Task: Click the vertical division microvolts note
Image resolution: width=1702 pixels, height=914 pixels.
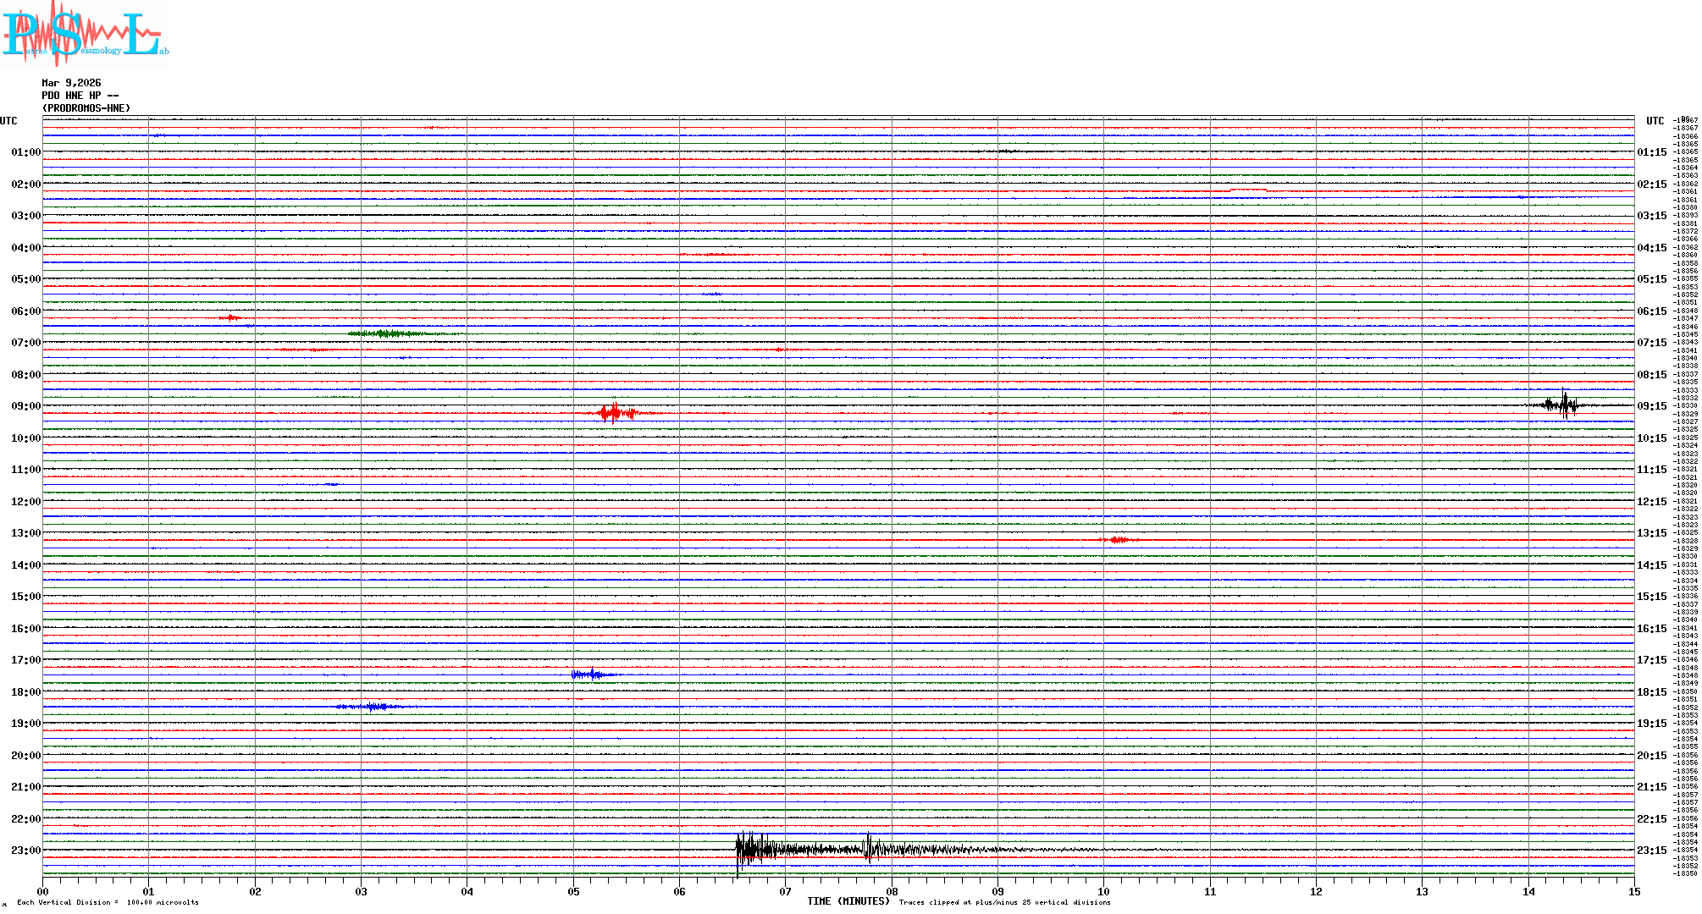Action: click(x=108, y=902)
